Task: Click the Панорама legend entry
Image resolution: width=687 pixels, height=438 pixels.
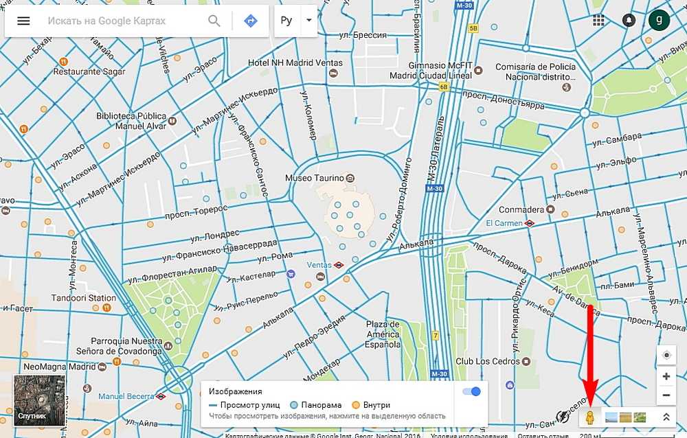Action: 316,405
